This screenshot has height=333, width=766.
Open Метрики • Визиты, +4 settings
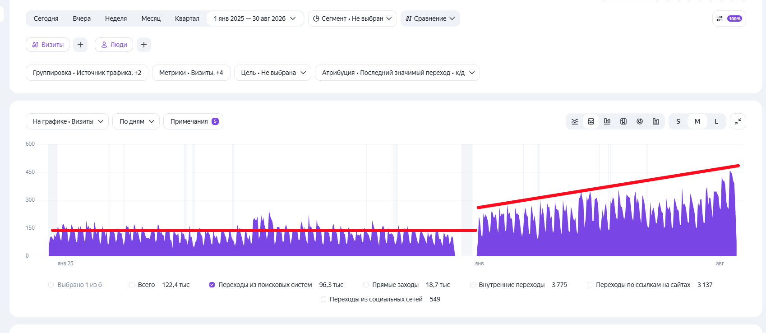pos(191,73)
